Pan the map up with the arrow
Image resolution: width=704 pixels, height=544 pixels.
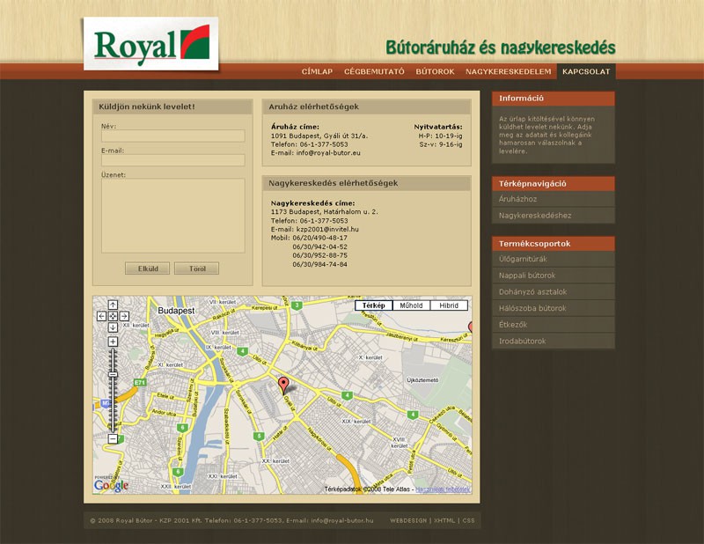[113, 305]
